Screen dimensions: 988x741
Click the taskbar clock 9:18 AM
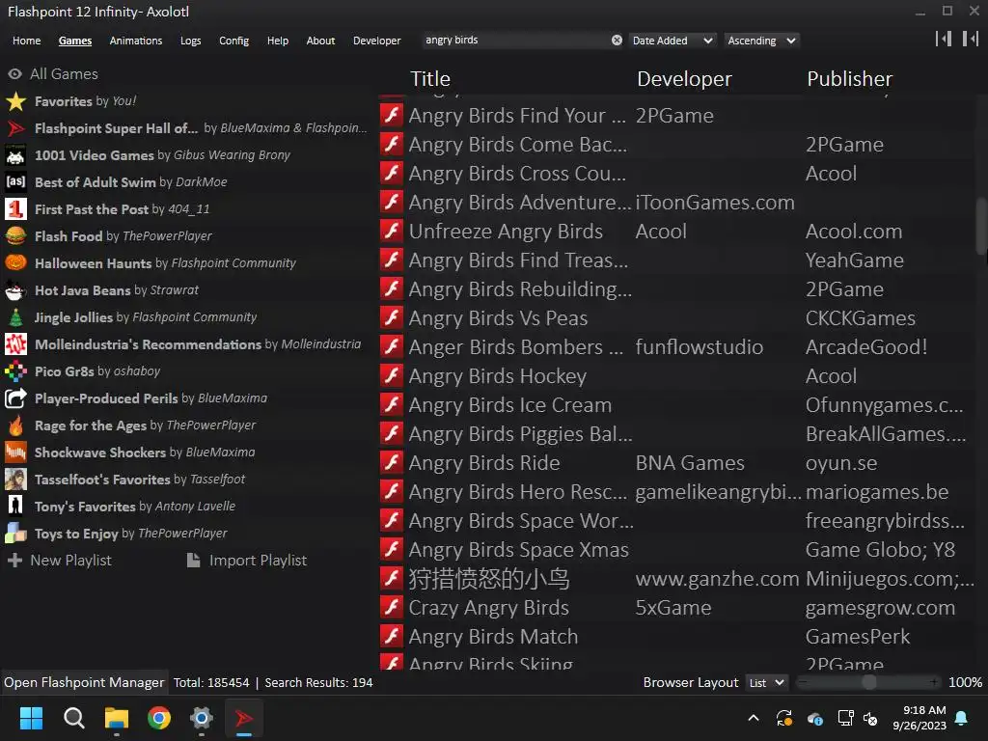pyautogui.click(x=919, y=718)
